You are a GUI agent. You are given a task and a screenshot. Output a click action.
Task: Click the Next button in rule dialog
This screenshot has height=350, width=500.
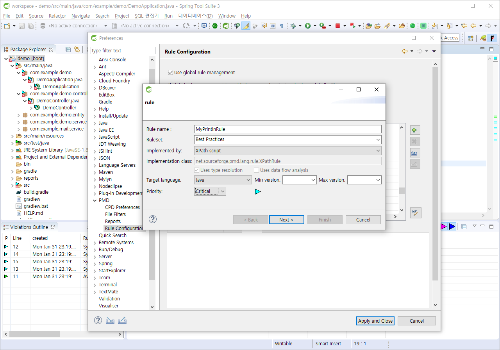pos(286,220)
